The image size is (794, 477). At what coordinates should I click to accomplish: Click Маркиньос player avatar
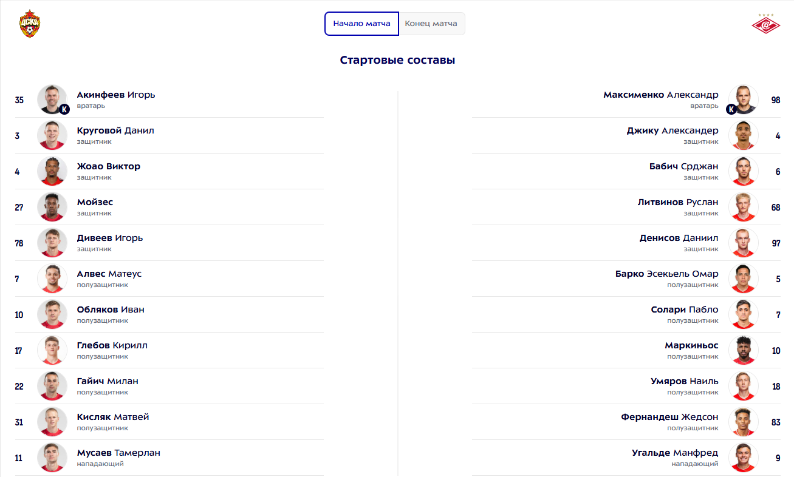click(x=743, y=350)
